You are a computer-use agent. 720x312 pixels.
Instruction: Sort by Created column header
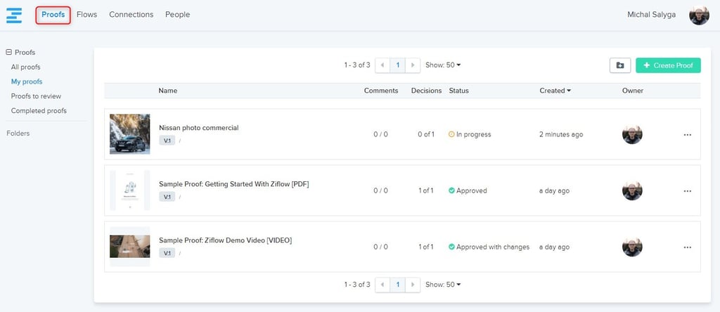coord(555,91)
